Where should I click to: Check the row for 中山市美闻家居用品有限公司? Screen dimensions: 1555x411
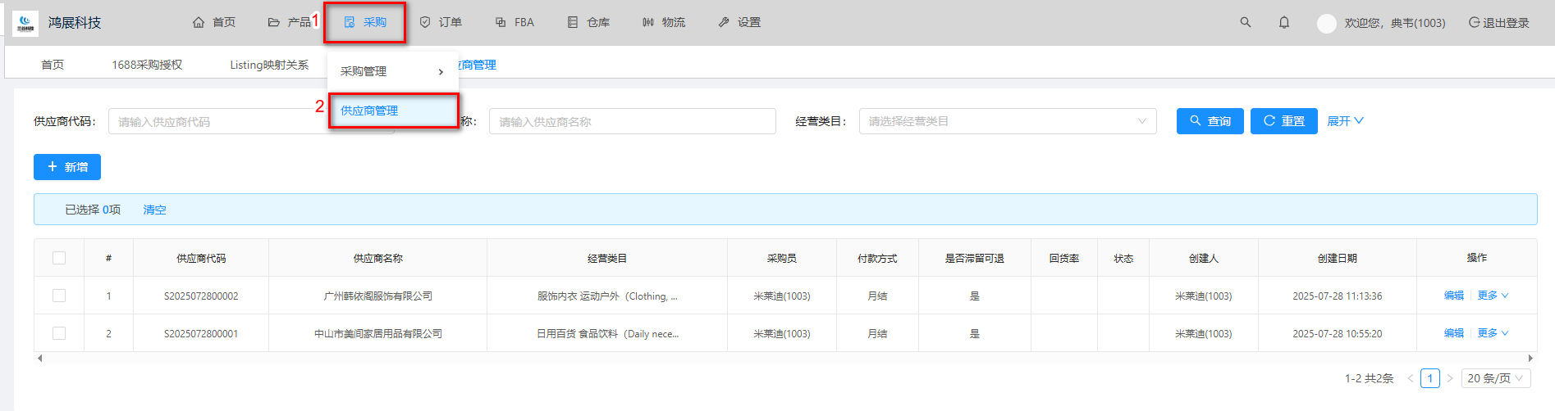click(x=59, y=333)
